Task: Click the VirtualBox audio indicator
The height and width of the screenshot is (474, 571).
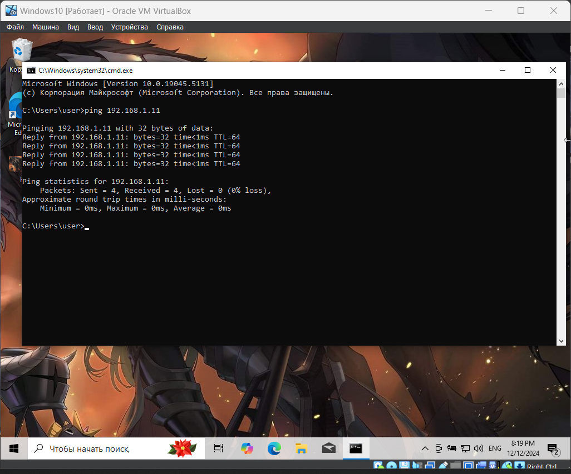Action: (x=417, y=466)
